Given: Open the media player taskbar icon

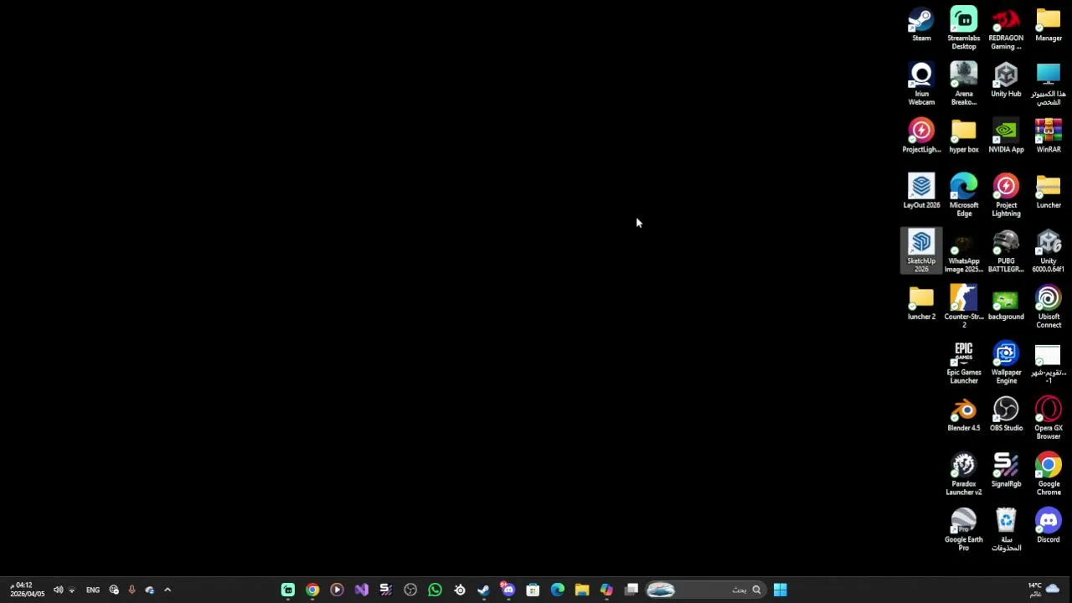Looking at the screenshot, I should click(337, 590).
